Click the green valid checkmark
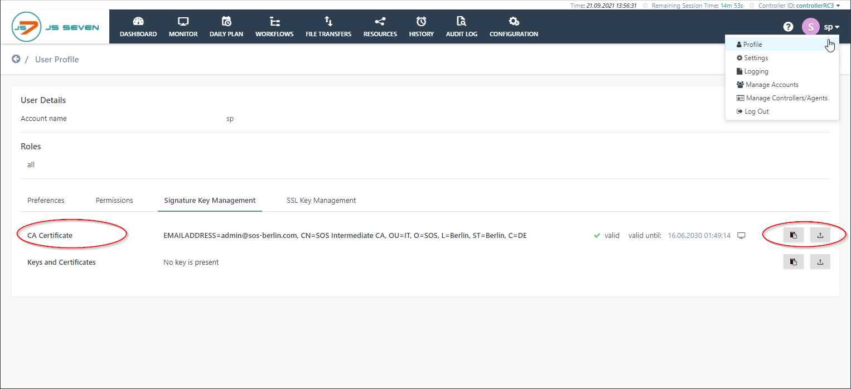Screen dimensions: 851x389 (x=597, y=235)
